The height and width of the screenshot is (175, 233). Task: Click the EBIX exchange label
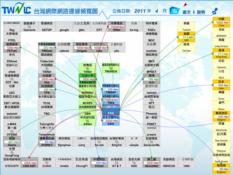(111, 124)
